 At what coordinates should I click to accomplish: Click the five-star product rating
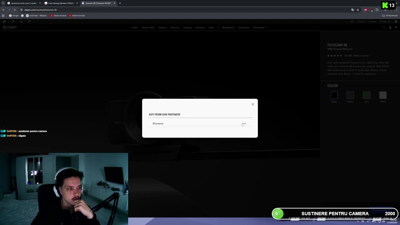(335, 56)
